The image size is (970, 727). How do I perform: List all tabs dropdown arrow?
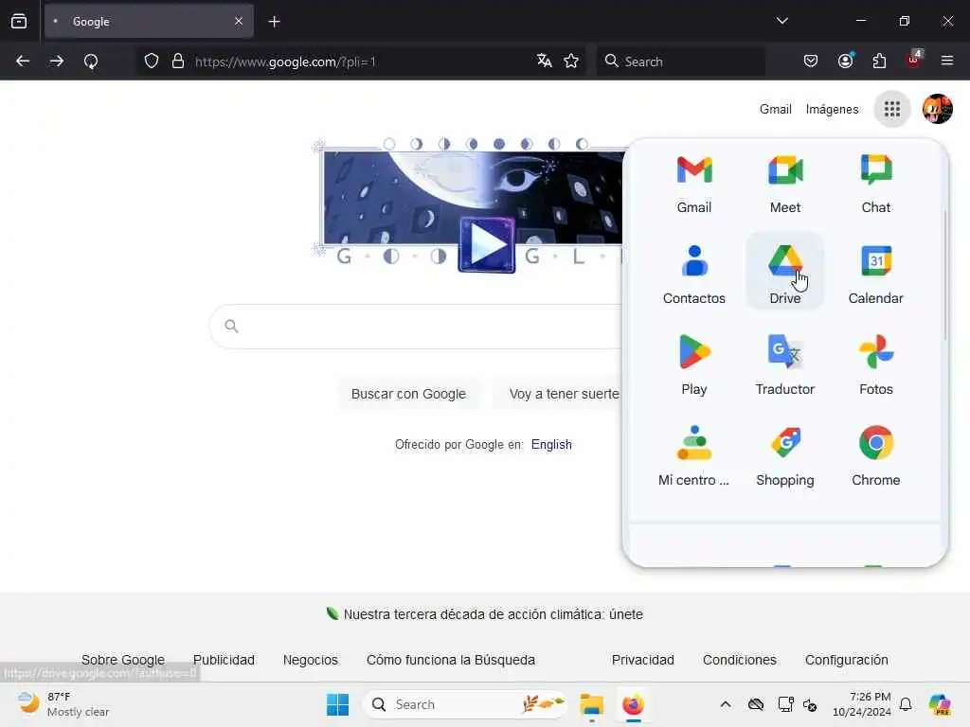(782, 22)
